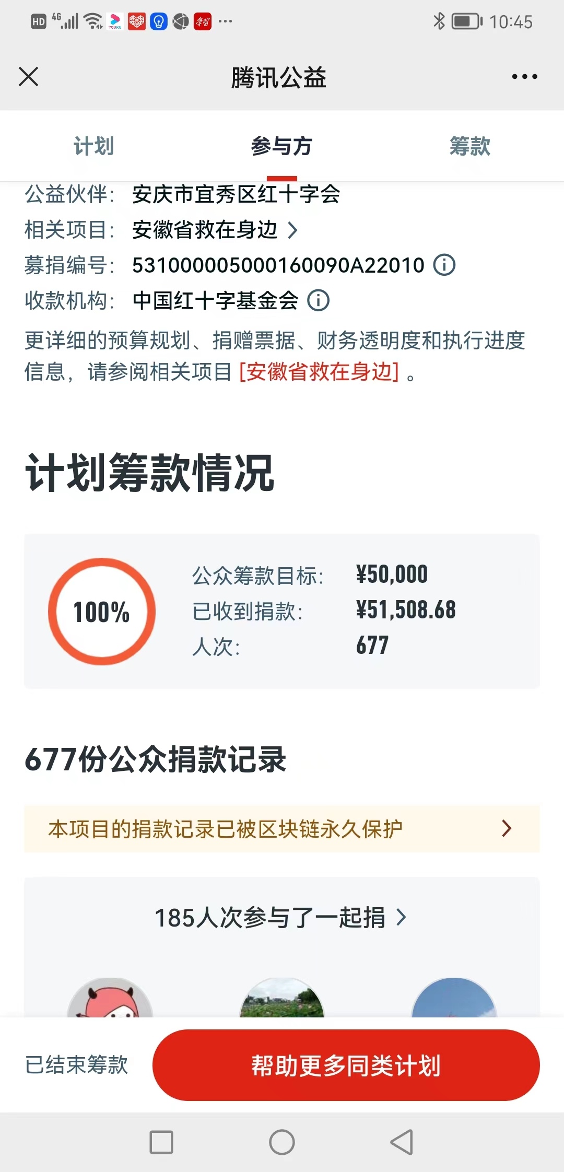
Task: Select the 参与方 tab
Action: [x=281, y=146]
